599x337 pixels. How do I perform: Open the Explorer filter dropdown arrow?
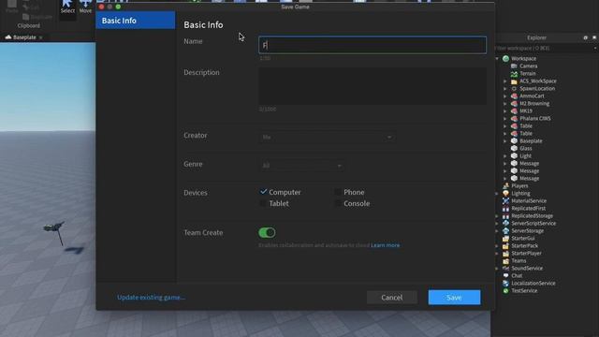[x=595, y=48]
